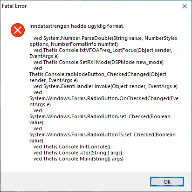Click the Fatal Error window title text
192x192 pixels.
(14, 6)
